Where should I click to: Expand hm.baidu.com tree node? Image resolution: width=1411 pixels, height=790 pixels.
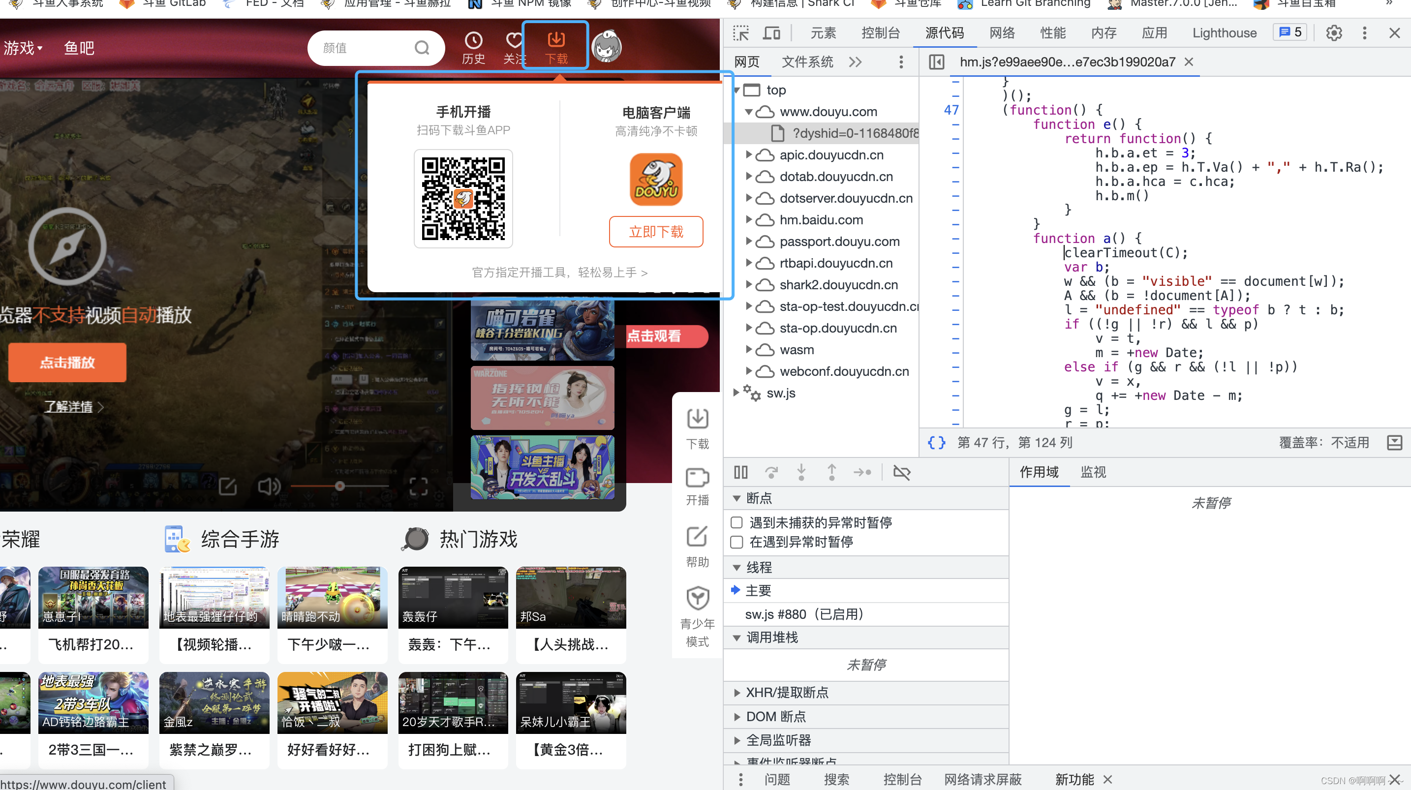coord(749,220)
